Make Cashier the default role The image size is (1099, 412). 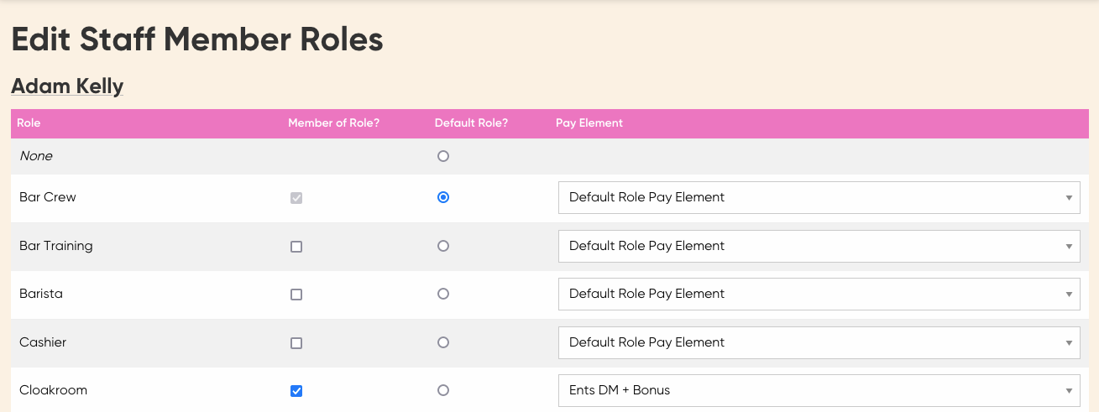tap(443, 342)
